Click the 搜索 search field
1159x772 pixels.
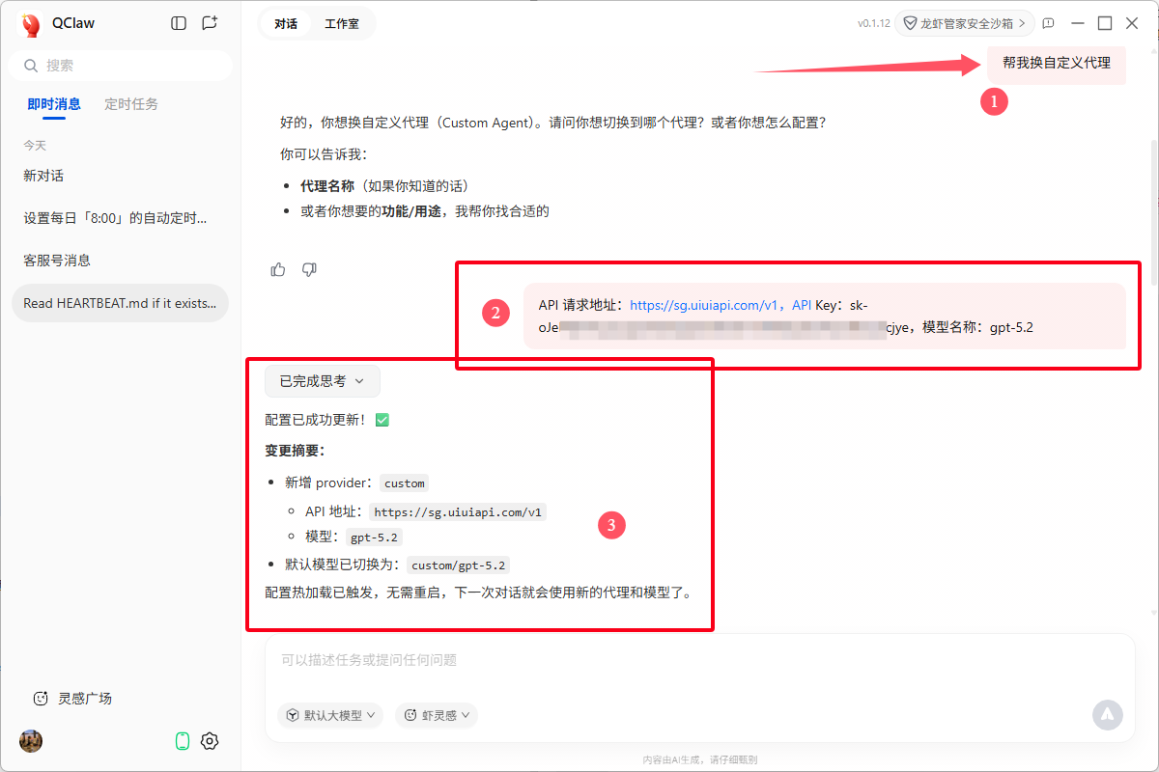coord(121,66)
